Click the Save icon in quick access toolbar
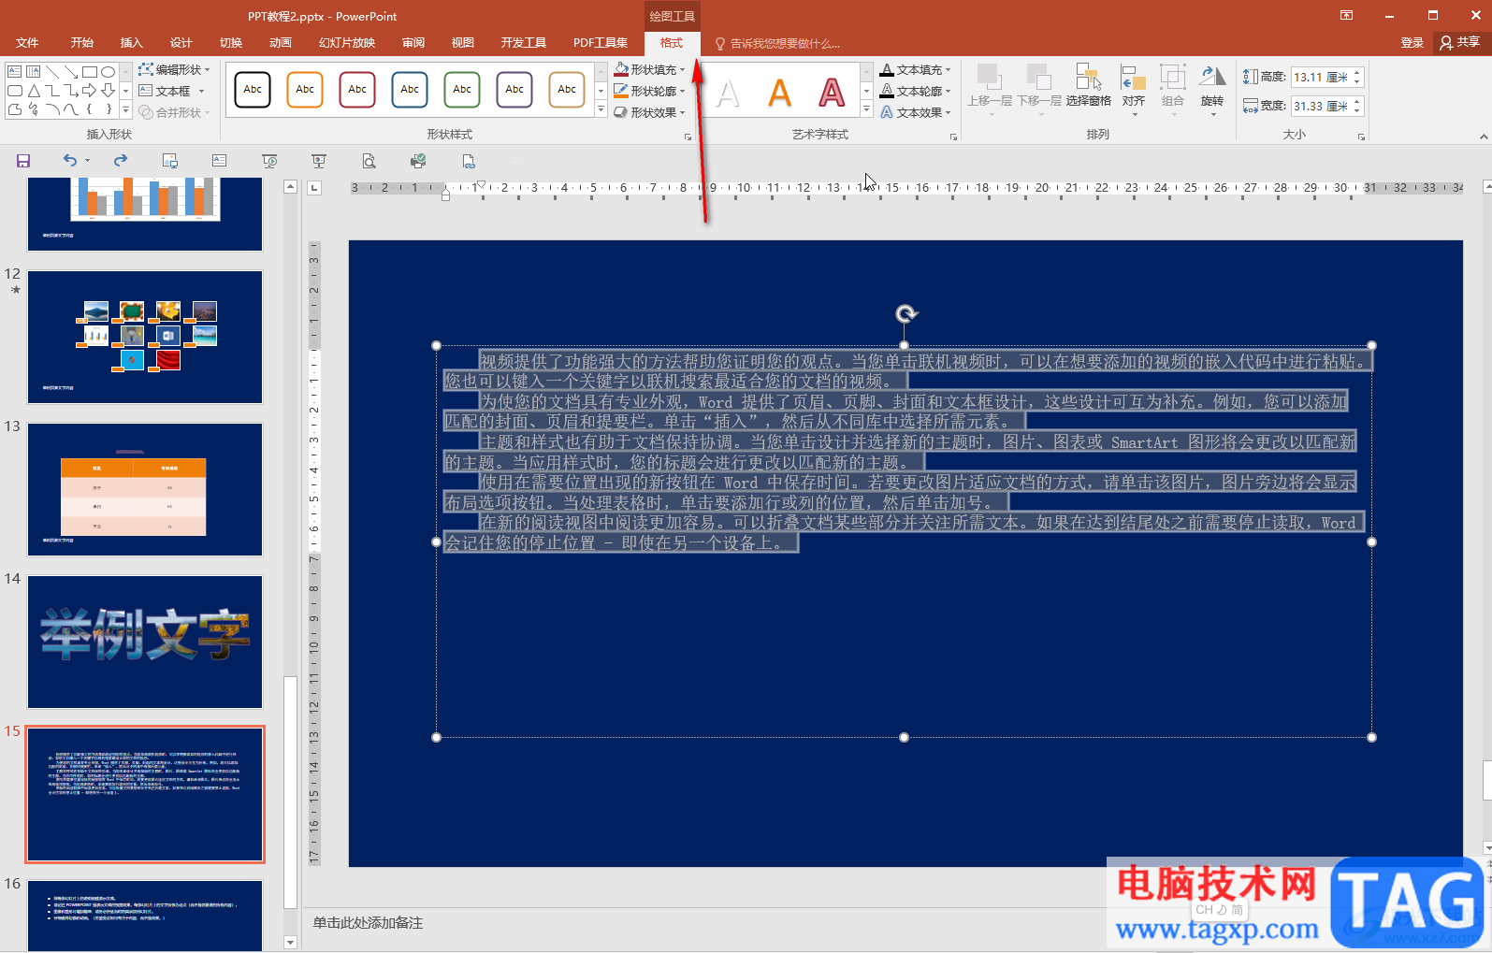 23,161
